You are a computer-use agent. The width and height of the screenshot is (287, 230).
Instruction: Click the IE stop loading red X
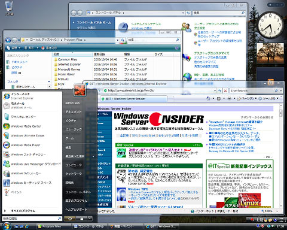[225, 91]
